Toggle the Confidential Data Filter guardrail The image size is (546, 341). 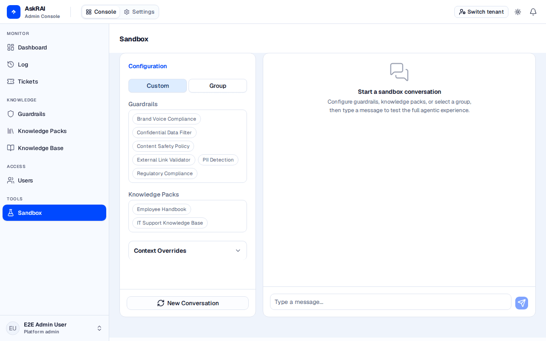(164, 133)
